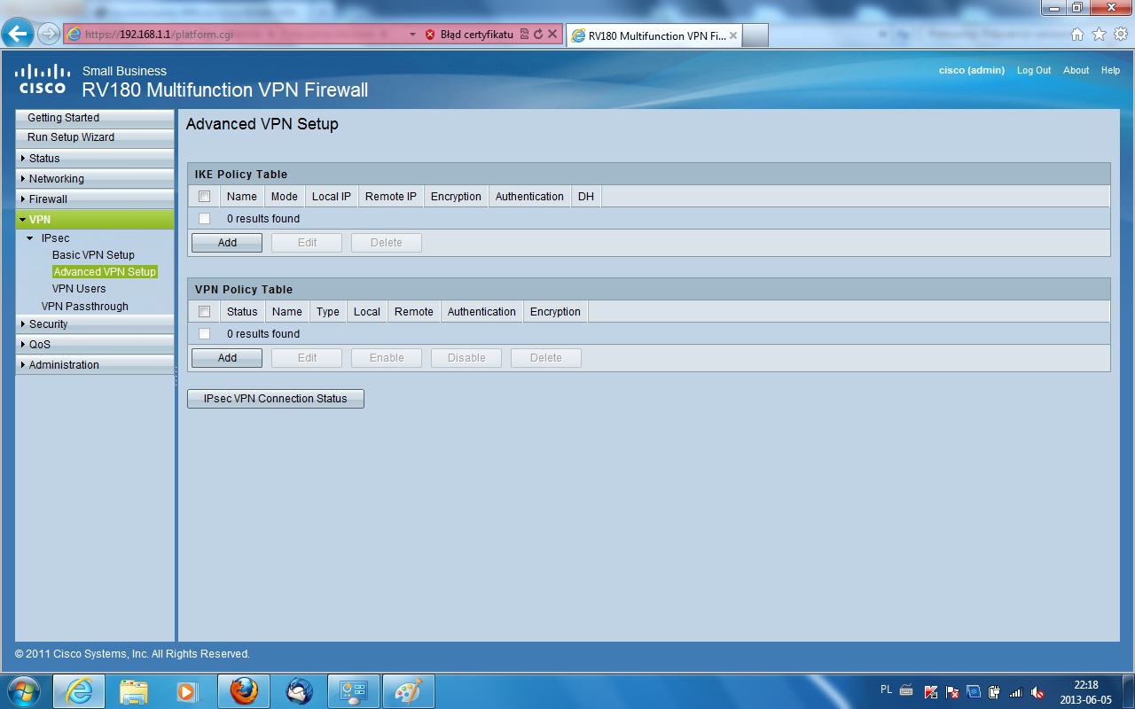Stop loading with the address bar X icon
Viewport: 1135px width, 709px height.
coord(552,35)
